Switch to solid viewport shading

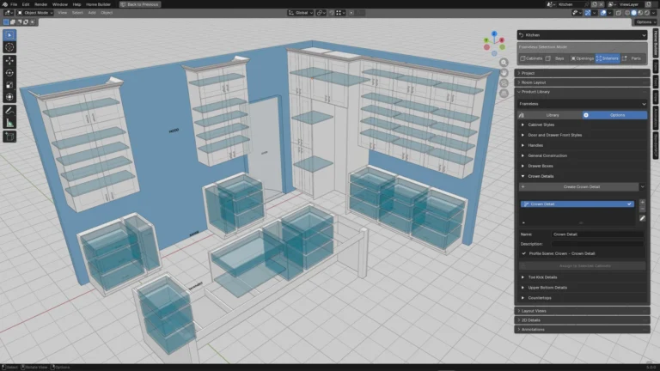click(634, 13)
